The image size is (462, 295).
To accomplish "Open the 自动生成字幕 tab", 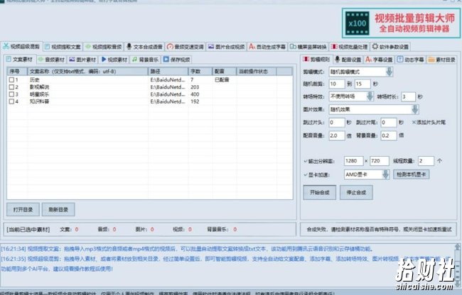I will tap(267, 47).
